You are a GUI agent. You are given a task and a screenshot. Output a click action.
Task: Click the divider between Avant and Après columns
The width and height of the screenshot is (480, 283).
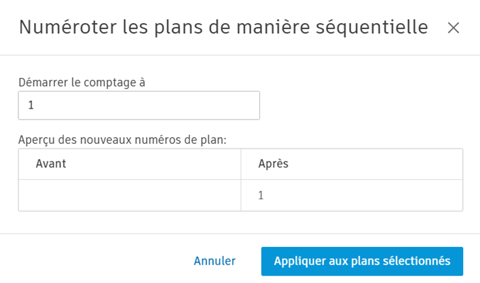pos(241,180)
